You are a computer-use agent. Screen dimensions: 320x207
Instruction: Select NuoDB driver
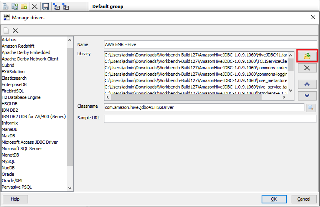coord(34,168)
